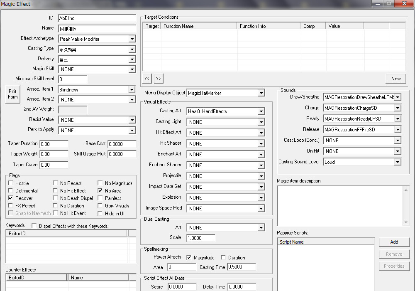The image size is (415, 291).
Task: Open the Dual Casting Art dropdown
Action: tap(261, 228)
